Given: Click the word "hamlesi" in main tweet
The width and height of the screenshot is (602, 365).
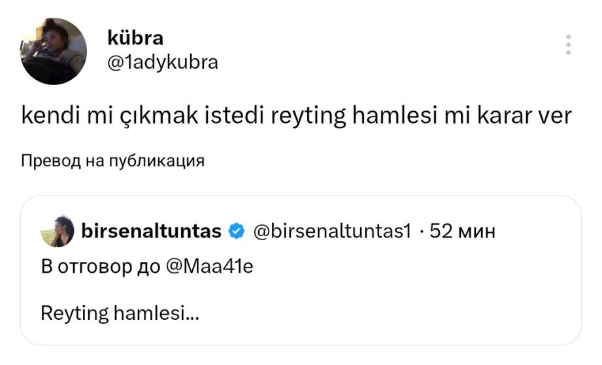Looking at the screenshot, I should point(397,116).
